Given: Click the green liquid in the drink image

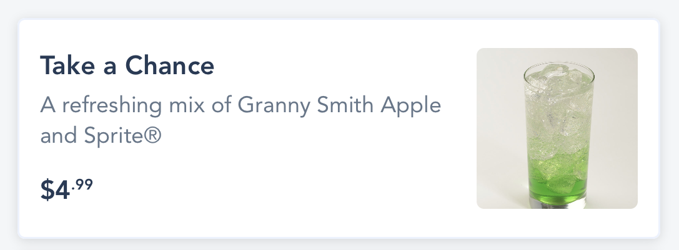Looking at the screenshot, I should click(x=558, y=178).
